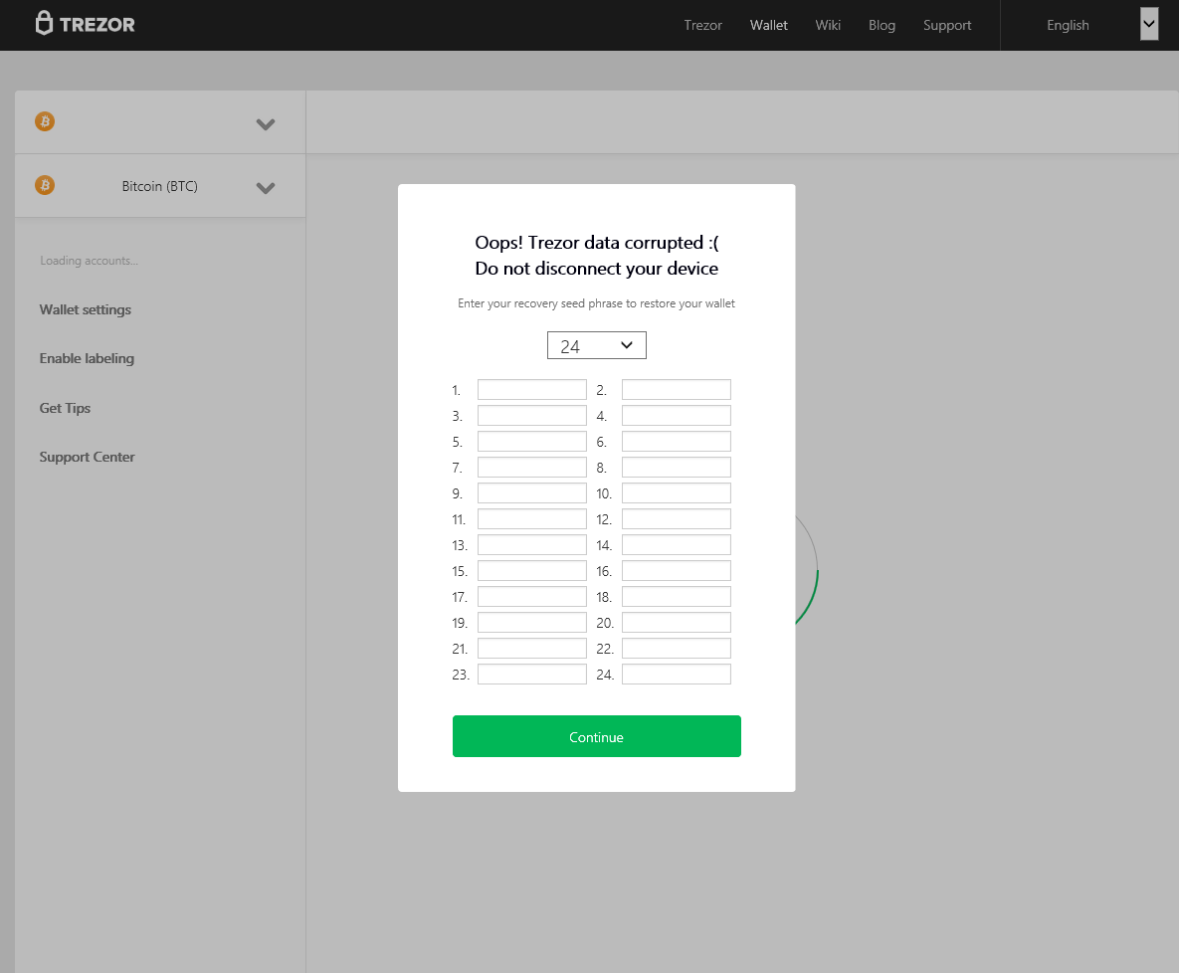The image size is (1179, 973).
Task: Click Enable labeling in sidebar
Action: (87, 359)
